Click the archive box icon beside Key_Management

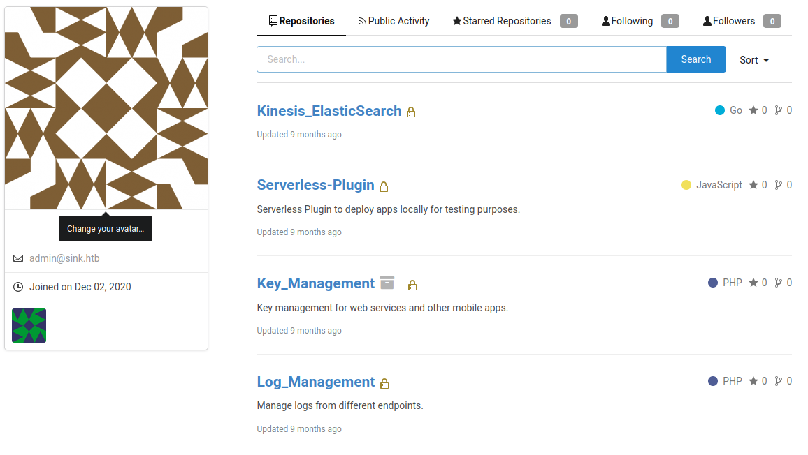point(387,283)
